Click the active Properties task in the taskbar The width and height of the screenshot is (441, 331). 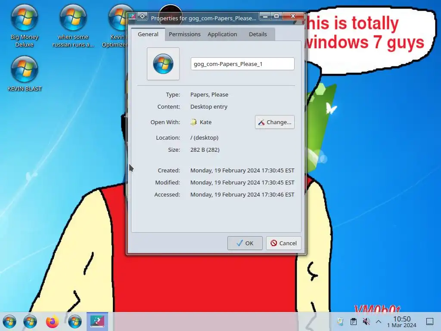tap(97, 321)
